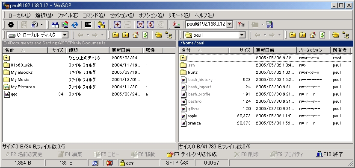Expand the arrow next to the view options icon
Screen dimensions: 355x168
pyautogui.click(x=41, y=25)
